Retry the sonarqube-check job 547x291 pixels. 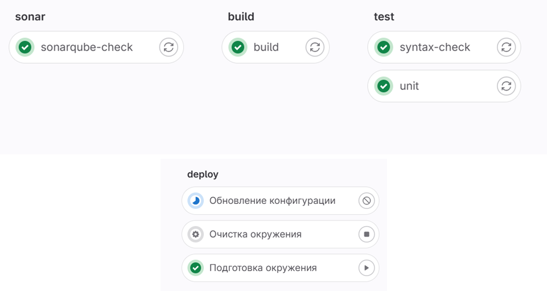168,47
